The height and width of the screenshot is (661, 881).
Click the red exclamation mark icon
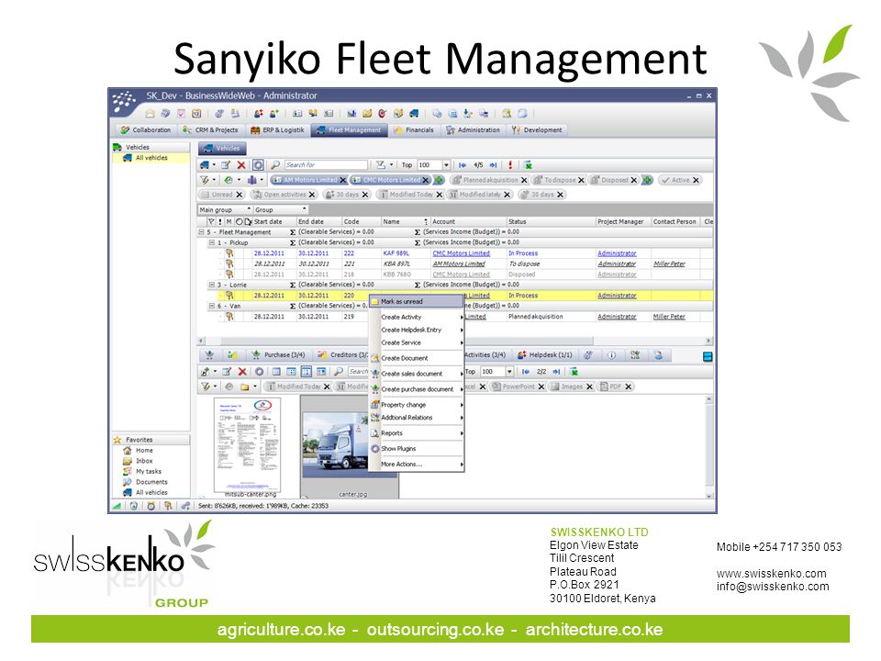click(x=510, y=164)
